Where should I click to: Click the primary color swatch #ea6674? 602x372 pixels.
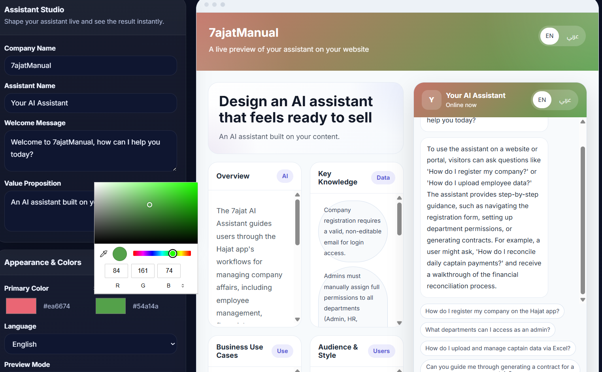pyautogui.click(x=21, y=306)
